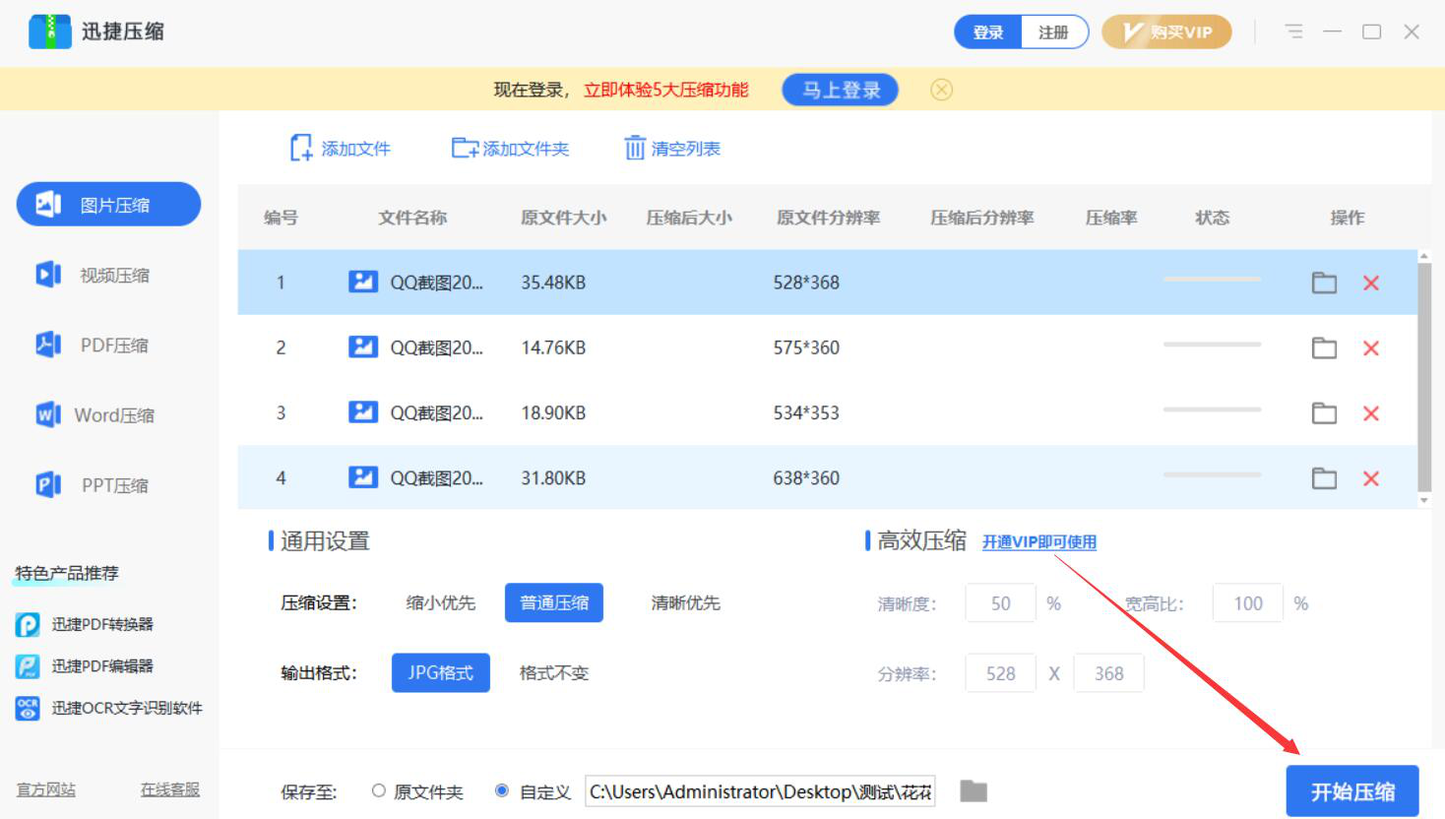
Task: Select the original folder radio option
Action: (379, 791)
